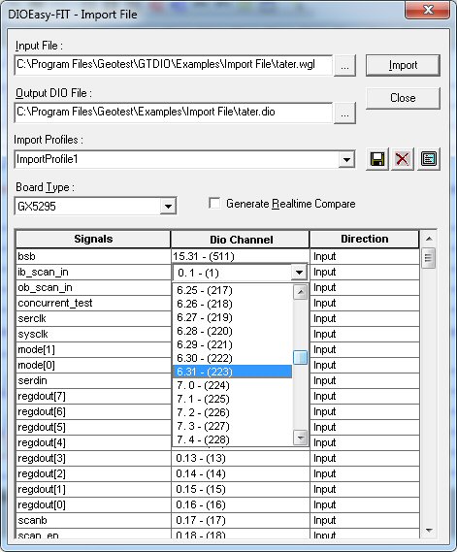The width and height of the screenshot is (457, 552).
Task: Open profile properties list icon
Action: click(429, 159)
